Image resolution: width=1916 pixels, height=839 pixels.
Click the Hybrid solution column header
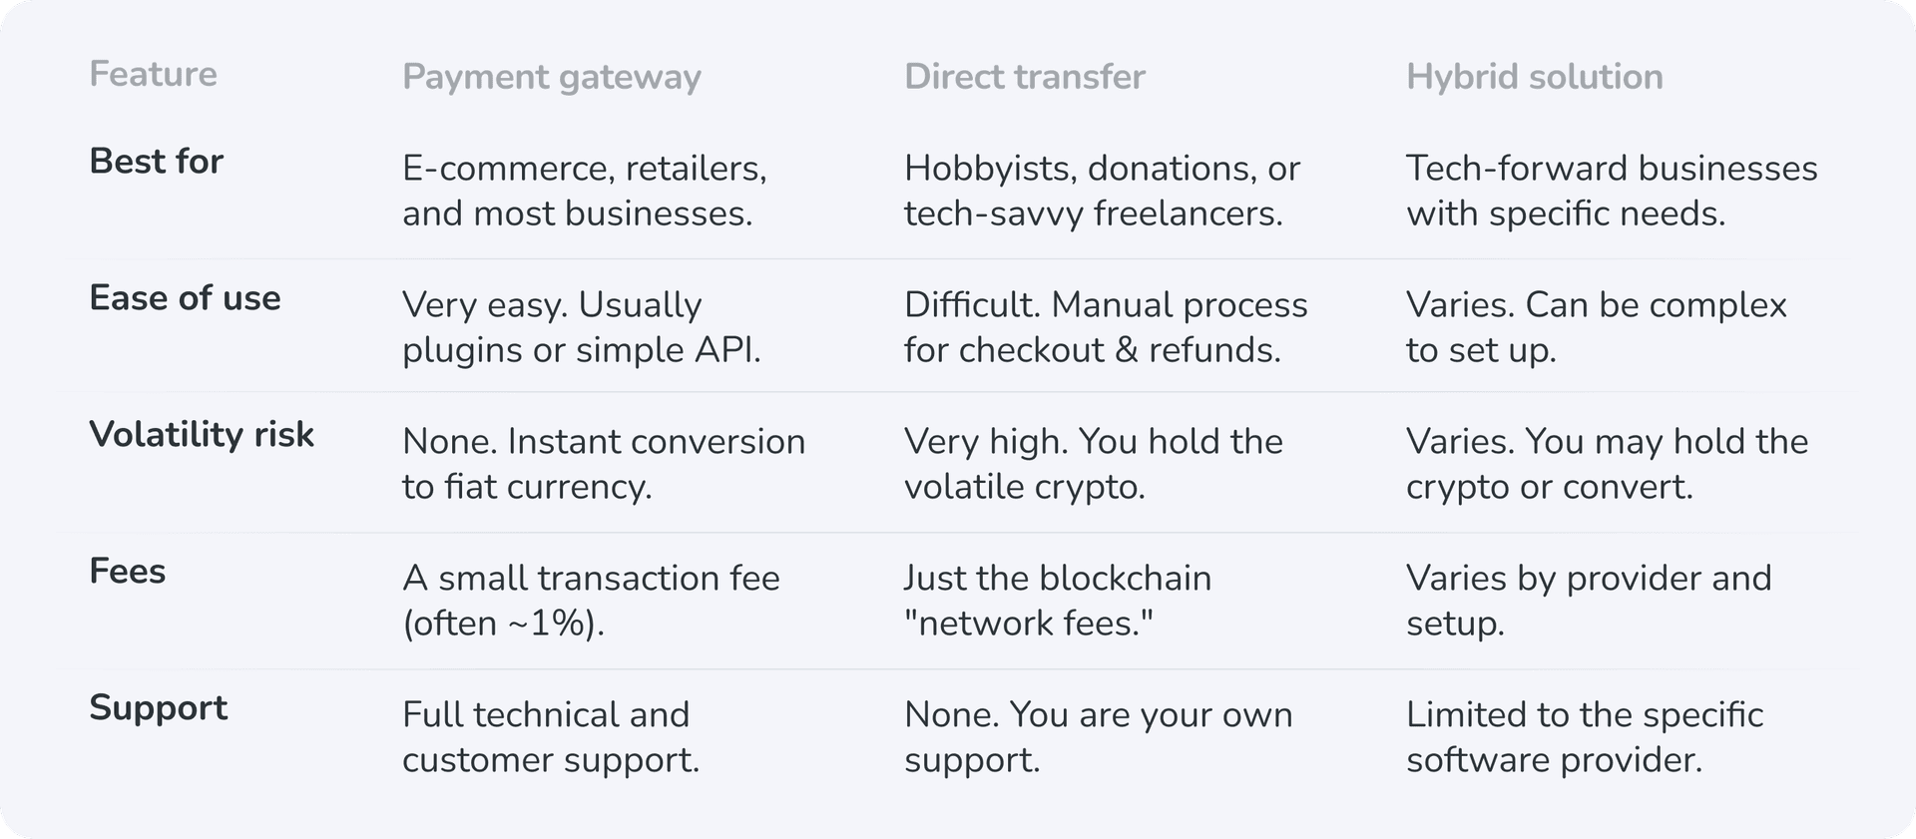coord(1534,77)
